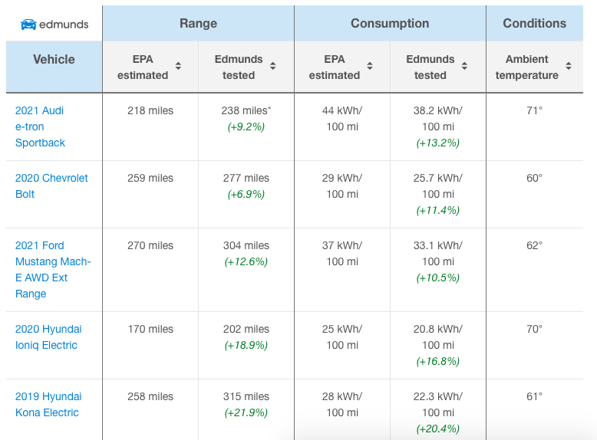Click the Consumption column group header
Image resolution: width=597 pixels, height=440 pixels.
390,23
